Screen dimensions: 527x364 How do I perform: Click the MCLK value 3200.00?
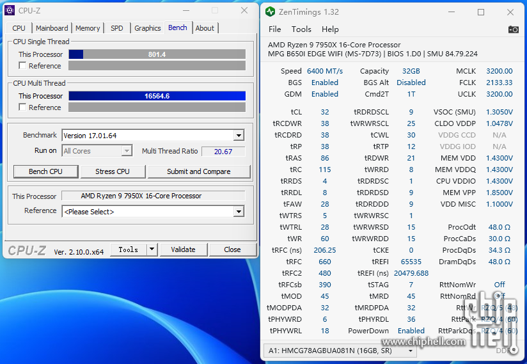[x=499, y=71]
